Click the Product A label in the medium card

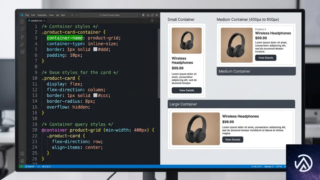[260, 29]
